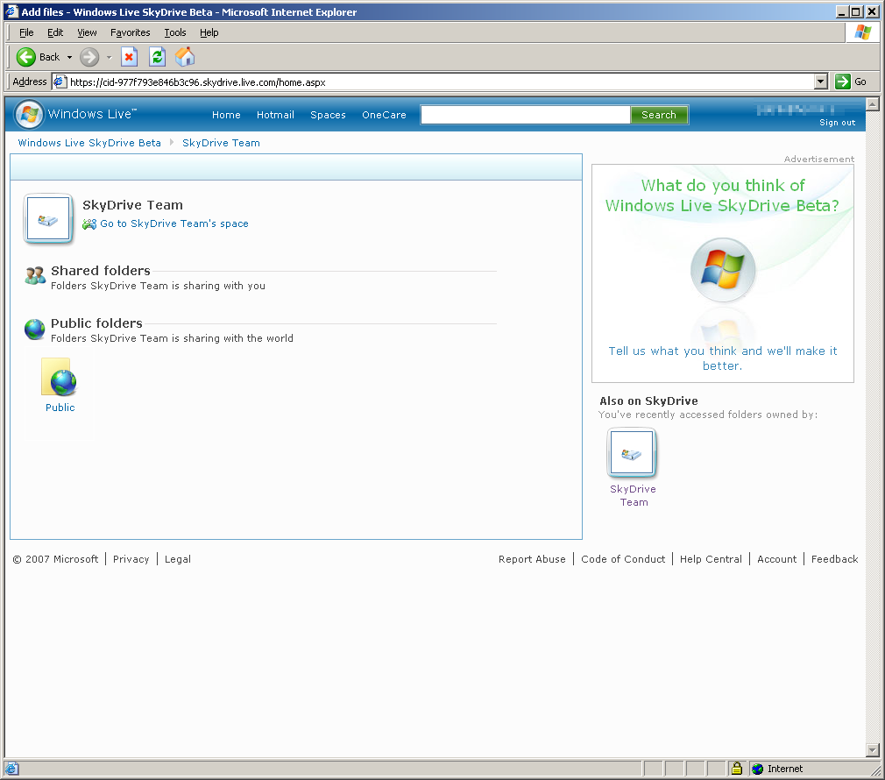The width and height of the screenshot is (885, 780).
Task: Open the Public folder text link
Action: (x=60, y=408)
